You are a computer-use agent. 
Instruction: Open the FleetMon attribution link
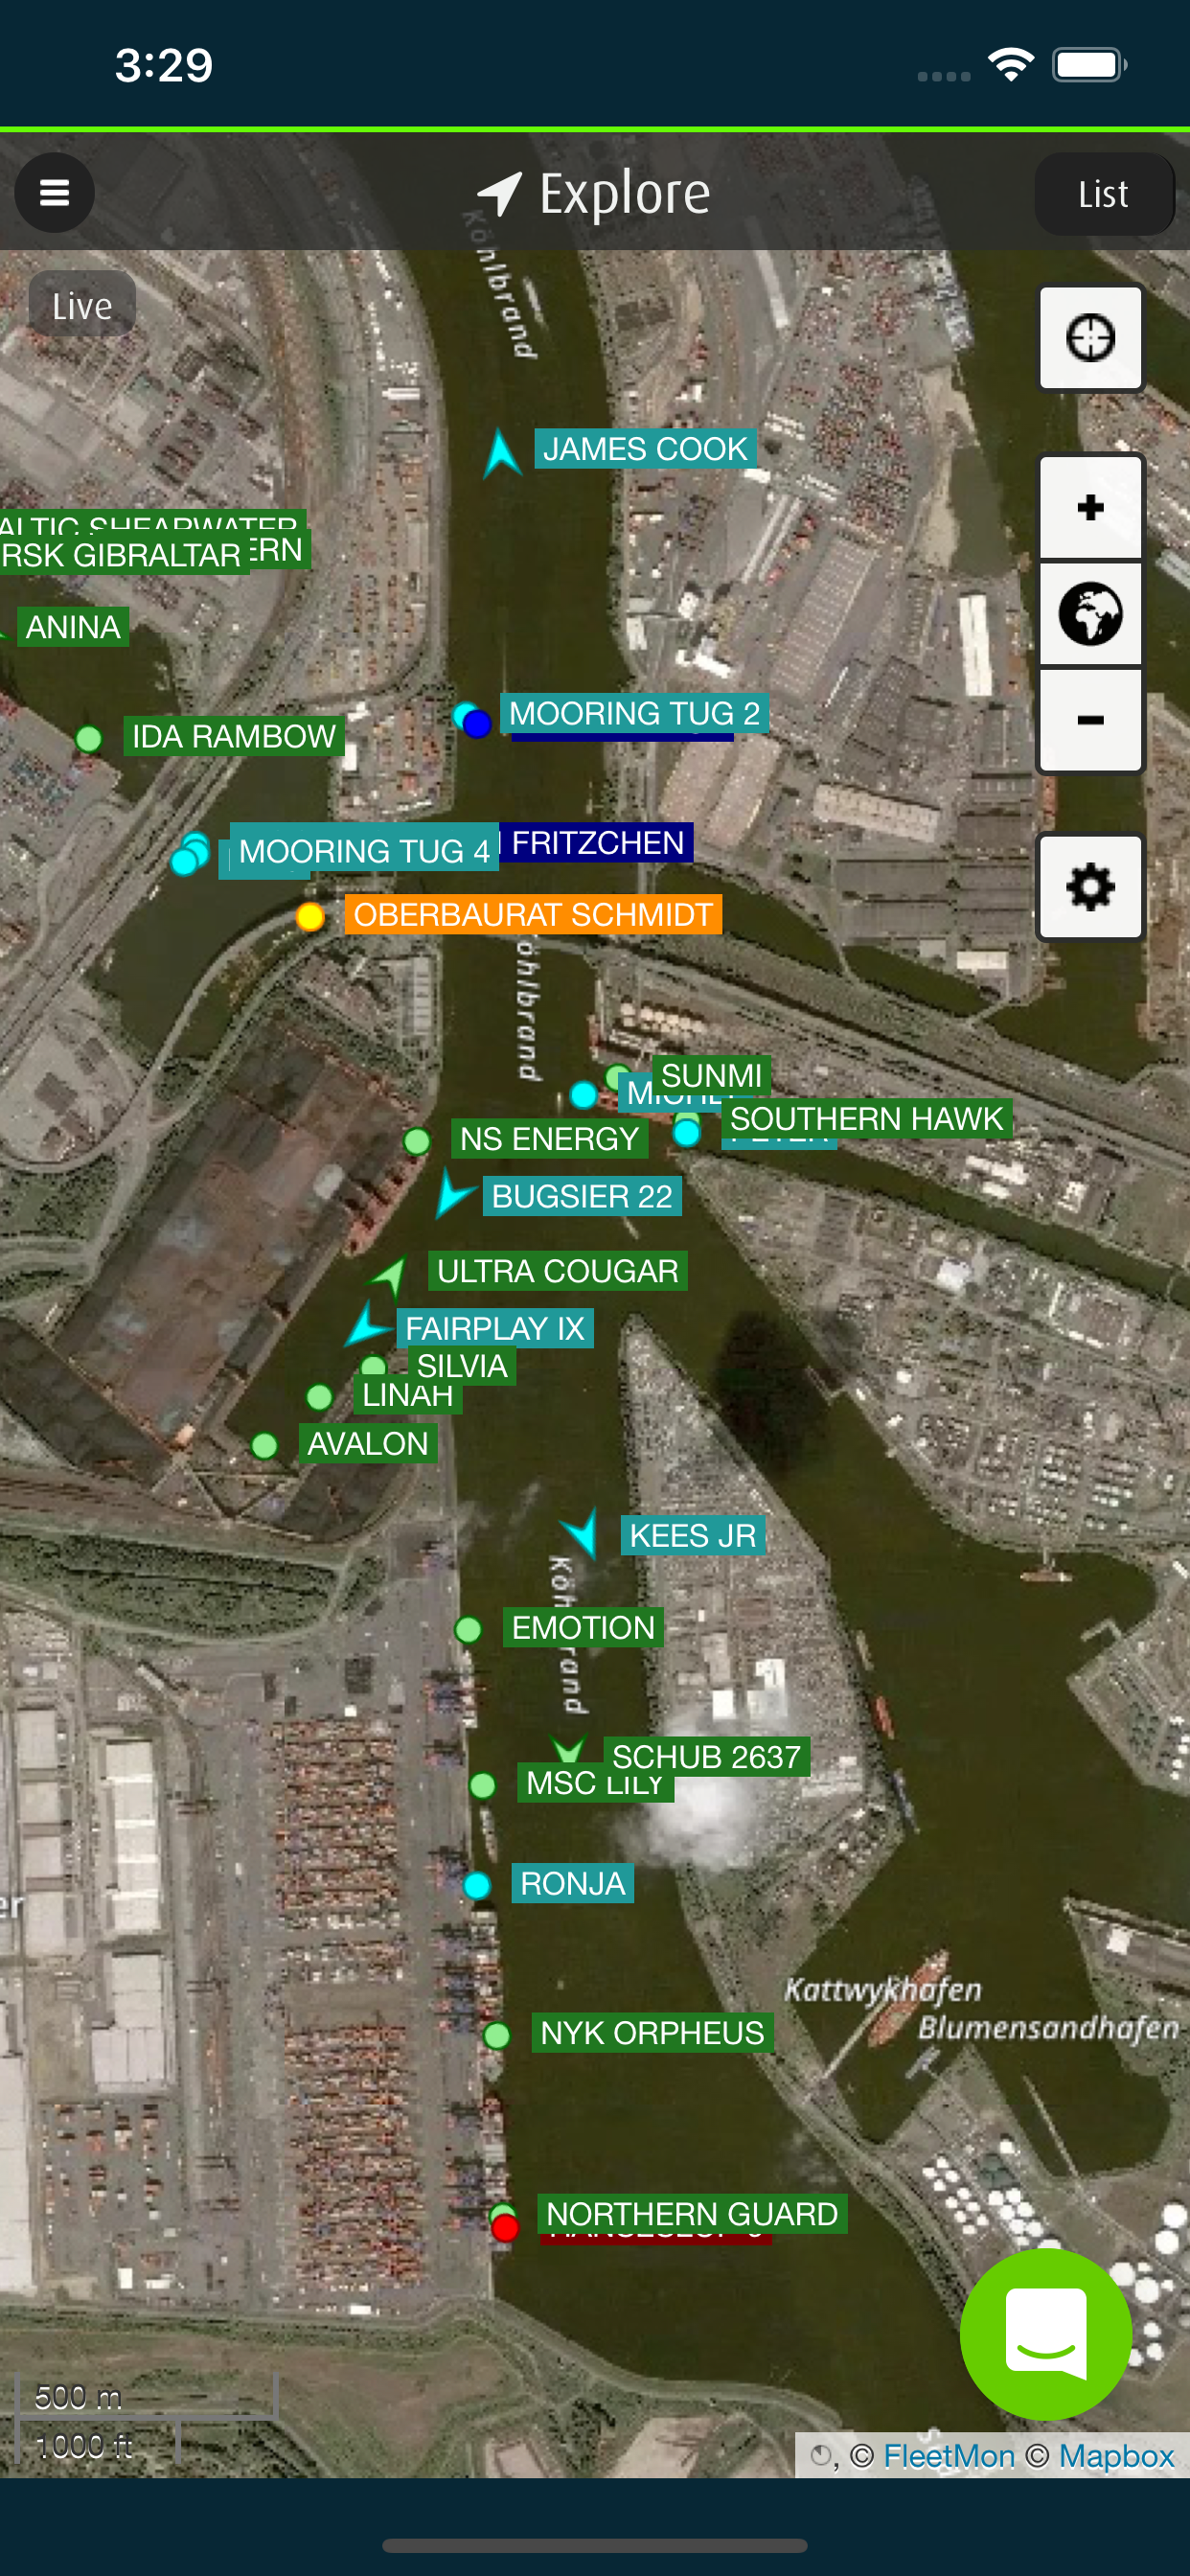pos(949,2455)
